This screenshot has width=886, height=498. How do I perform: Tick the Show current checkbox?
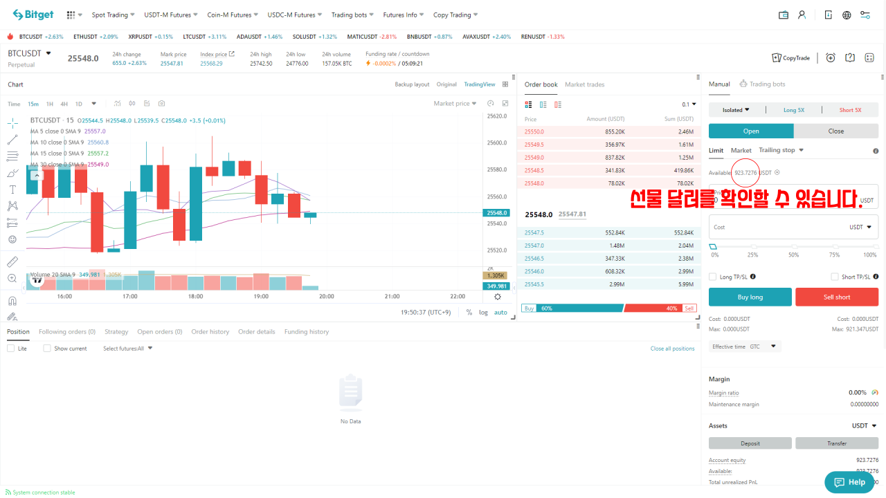pyautogui.click(x=47, y=349)
